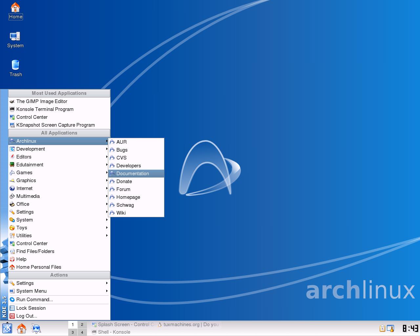Open the KDE K menu button
Screen dimensions: 420x336
7,328
